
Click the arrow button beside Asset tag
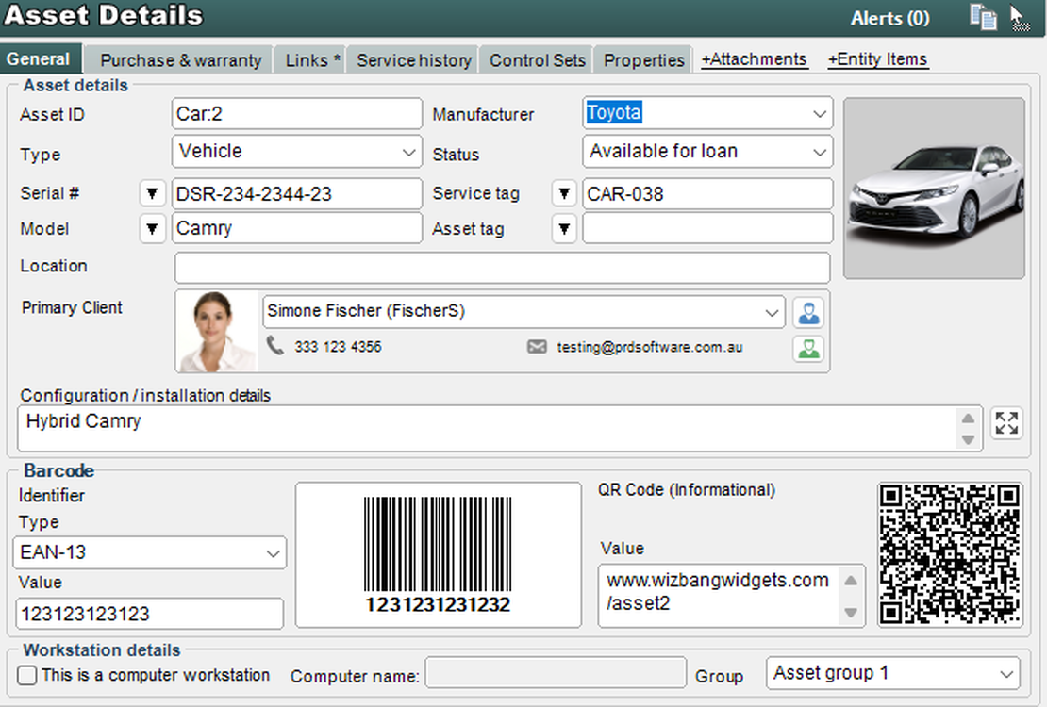(563, 228)
